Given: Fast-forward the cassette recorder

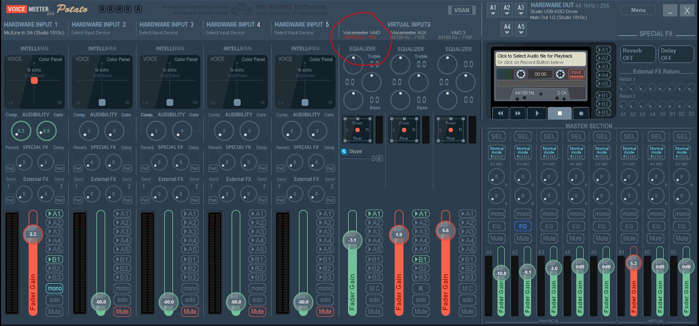Looking at the screenshot, I should click(x=518, y=113).
